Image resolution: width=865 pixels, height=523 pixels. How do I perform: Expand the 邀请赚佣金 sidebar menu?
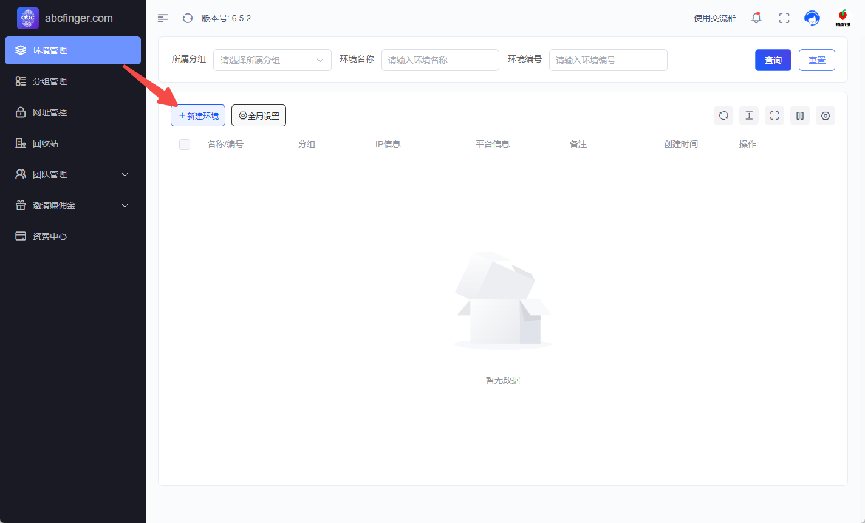pyautogui.click(x=72, y=205)
